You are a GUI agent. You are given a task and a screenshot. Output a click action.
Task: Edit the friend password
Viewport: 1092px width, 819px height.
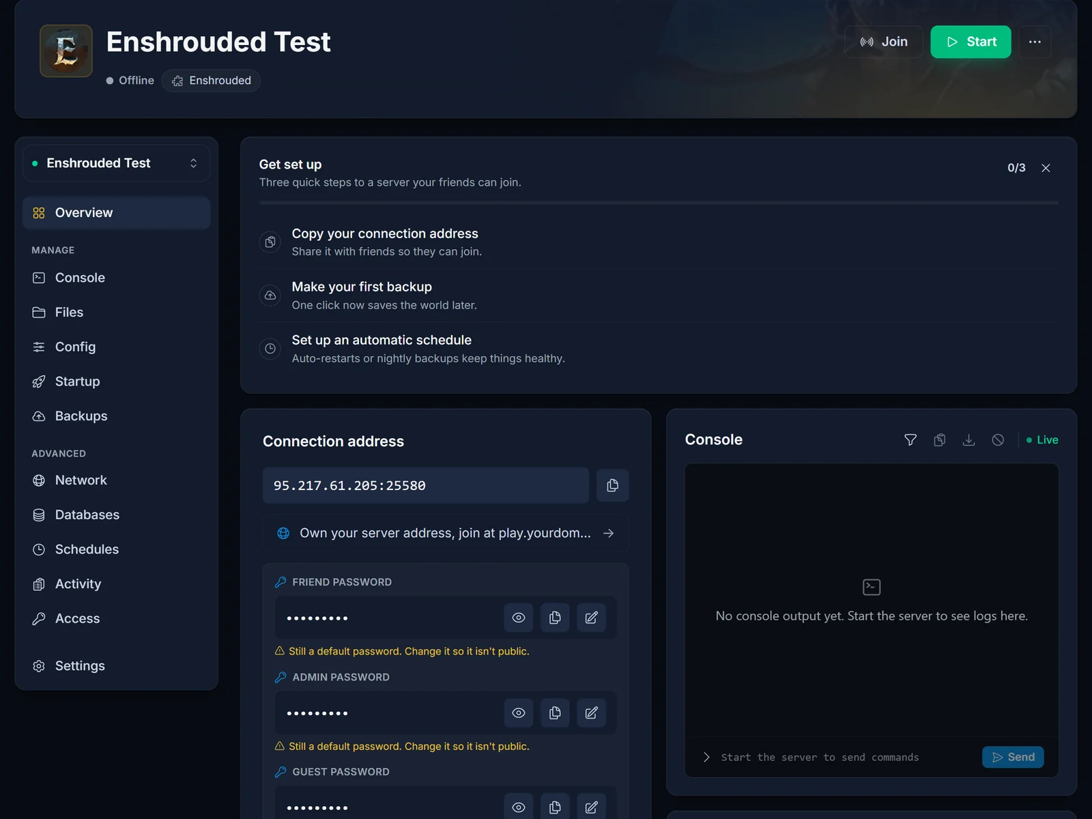[x=592, y=618]
